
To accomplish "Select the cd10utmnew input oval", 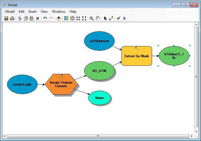I will pyautogui.click(x=99, y=41).
